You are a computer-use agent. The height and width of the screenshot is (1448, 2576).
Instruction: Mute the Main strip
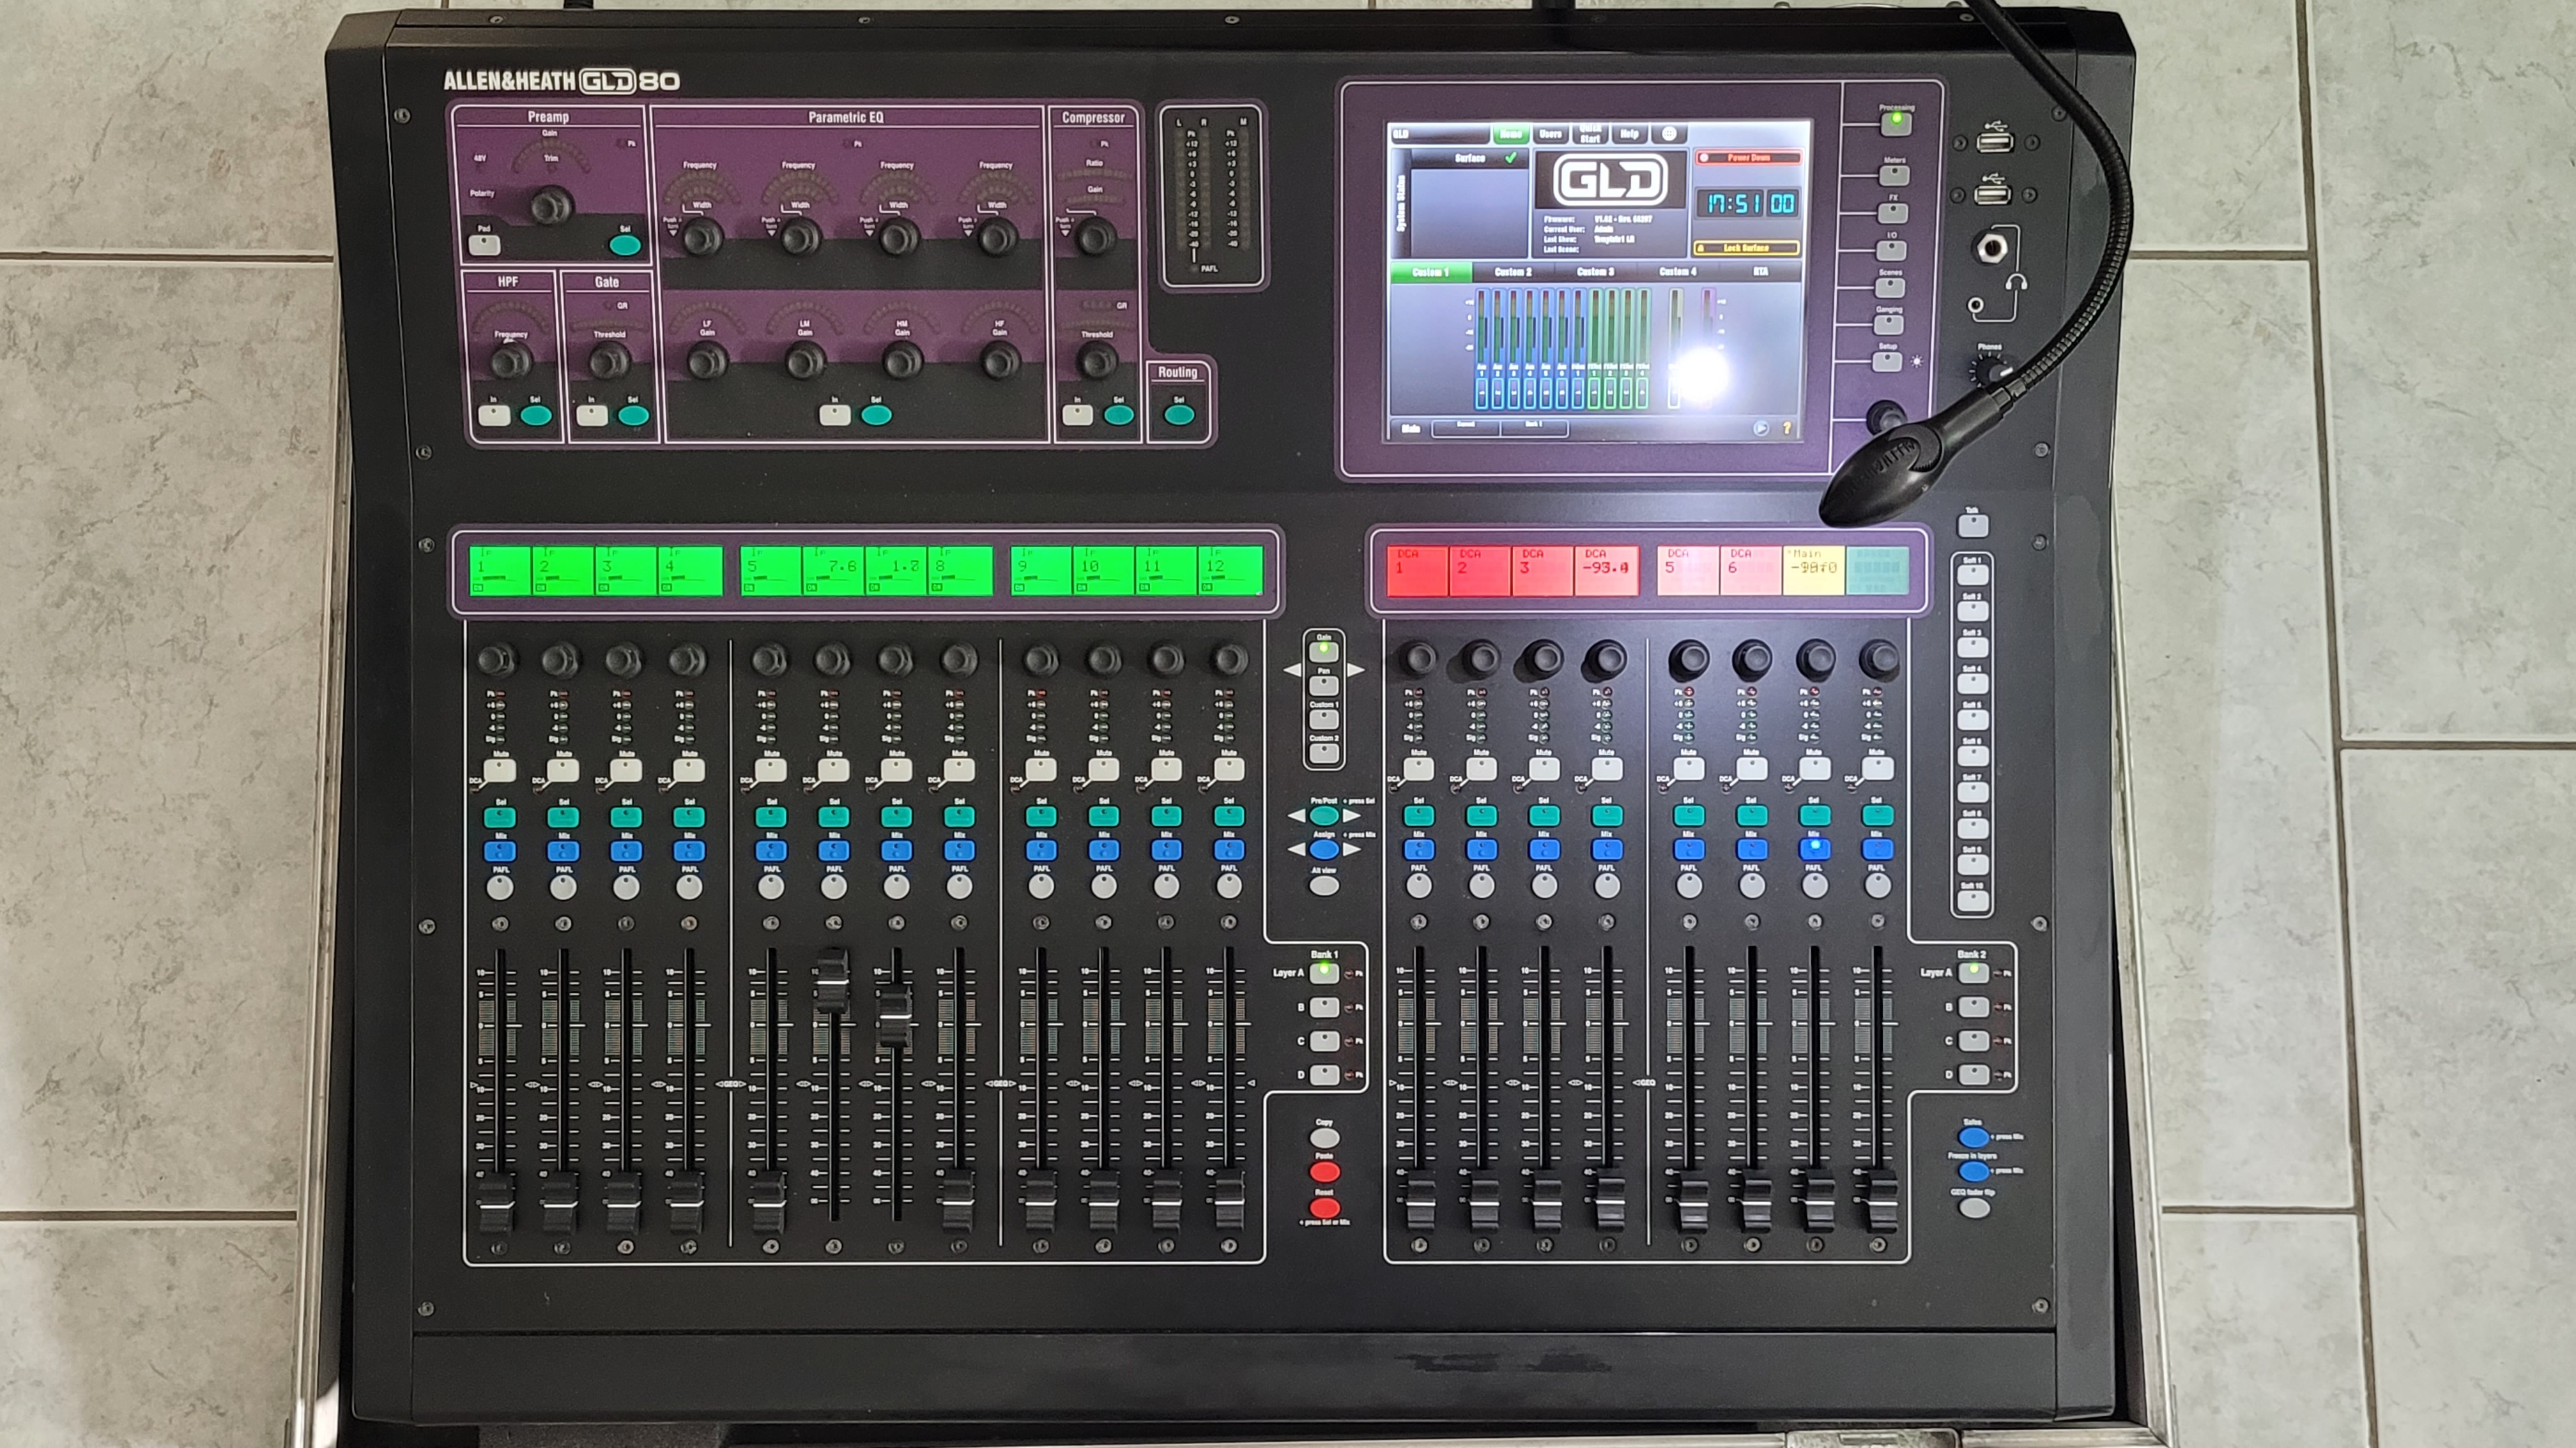coord(1815,769)
